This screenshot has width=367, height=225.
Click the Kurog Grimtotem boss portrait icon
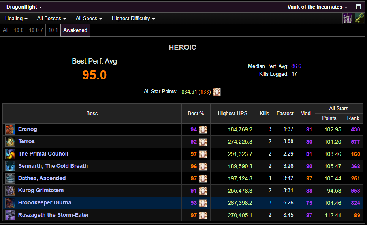tap(10, 191)
